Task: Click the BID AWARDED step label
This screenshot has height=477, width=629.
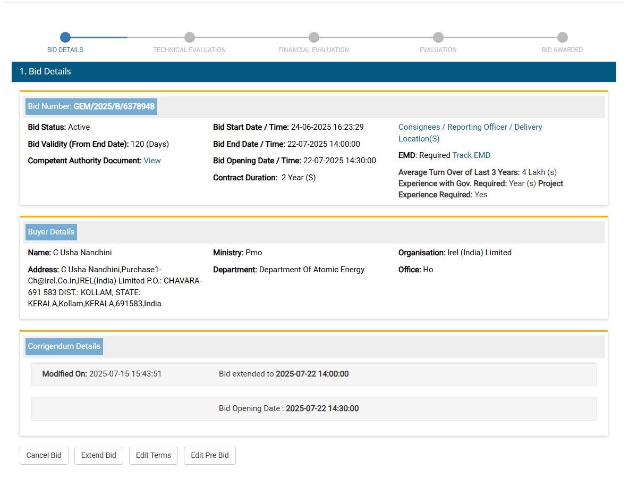Action: click(563, 50)
